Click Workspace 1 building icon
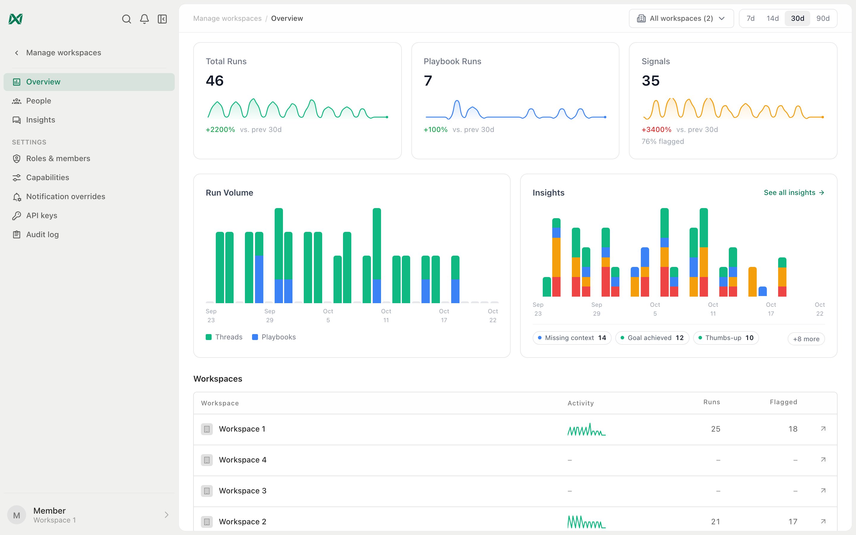This screenshot has height=535, width=856. click(207, 429)
